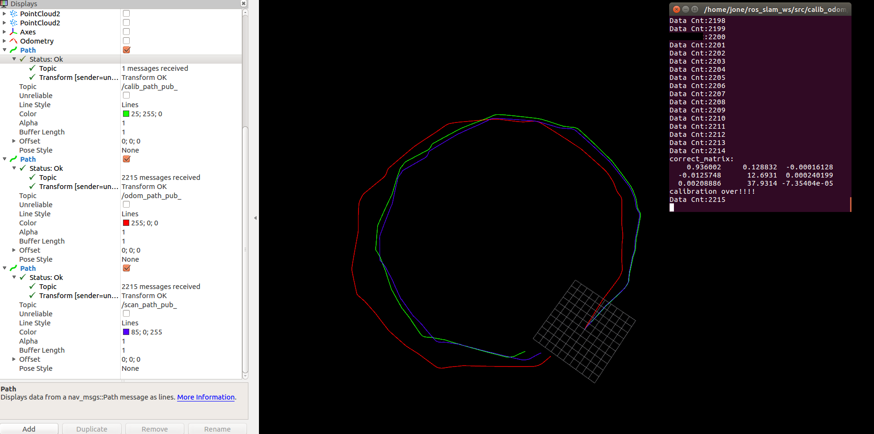This screenshot has width=874, height=434.
Task: Click the Displays panel monitor icon
Action: click(4, 4)
